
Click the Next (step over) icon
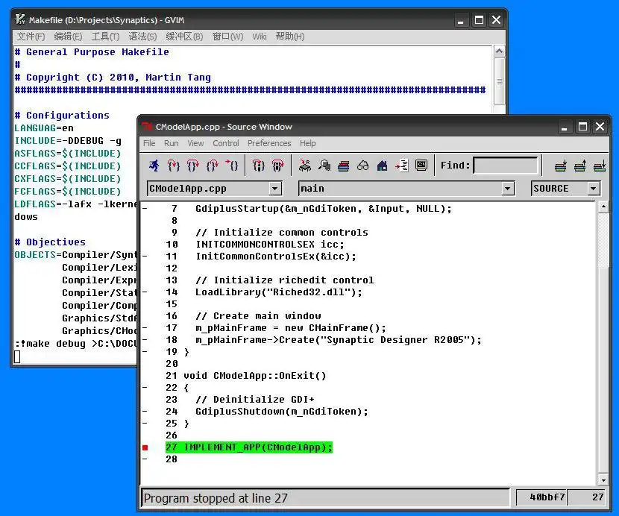tap(193, 166)
